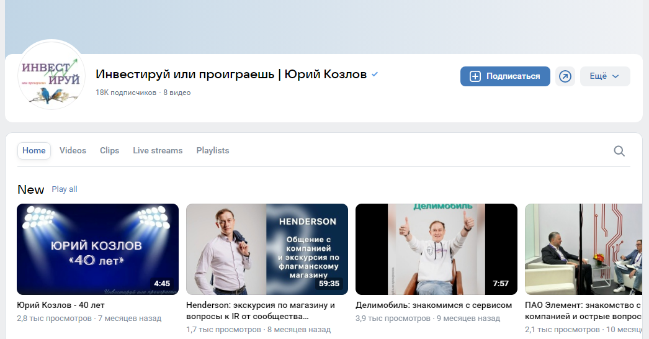
Task: Open the New section heading
Action: click(30, 189)
